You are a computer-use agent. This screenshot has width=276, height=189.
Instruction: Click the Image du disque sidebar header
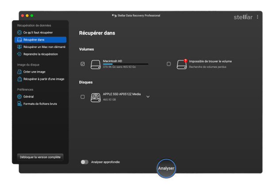[28, 65]
